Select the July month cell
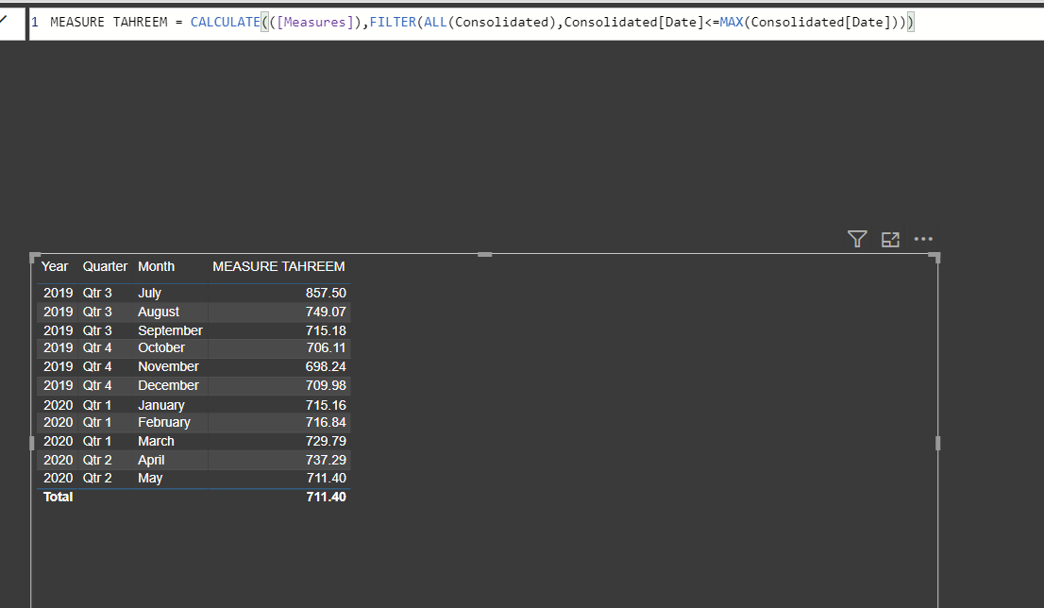The image size is (1044, 608). 150,293
